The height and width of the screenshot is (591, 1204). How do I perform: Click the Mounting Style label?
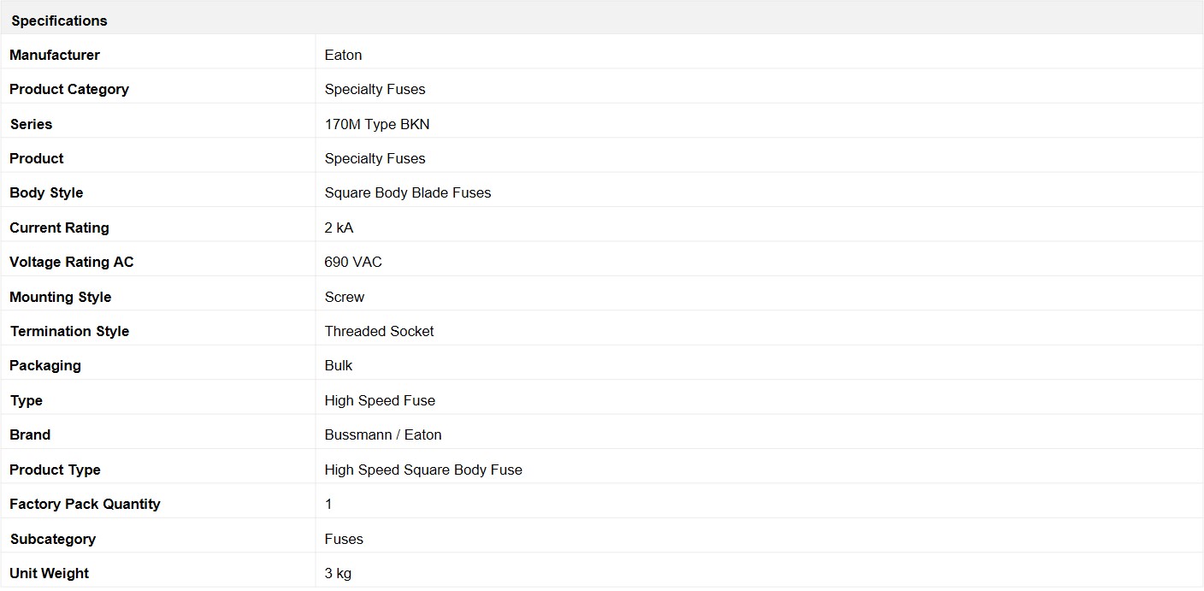[60, 297]
